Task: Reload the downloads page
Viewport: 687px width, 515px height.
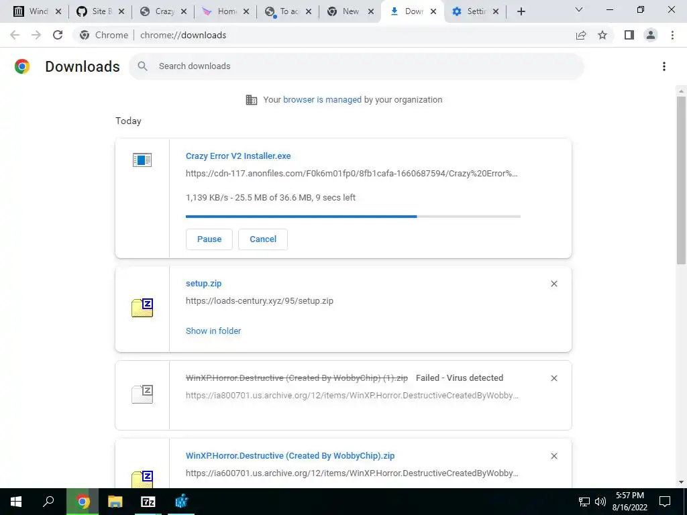Action: pos(58,35)
